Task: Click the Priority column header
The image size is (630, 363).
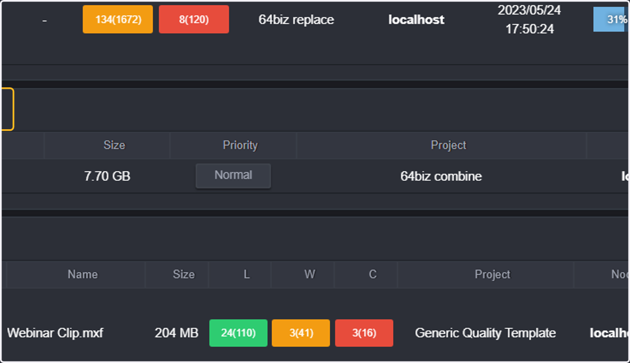Action: click(240, 146)
